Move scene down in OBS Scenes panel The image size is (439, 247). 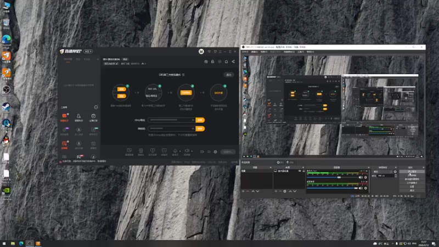tap(257, 191)
